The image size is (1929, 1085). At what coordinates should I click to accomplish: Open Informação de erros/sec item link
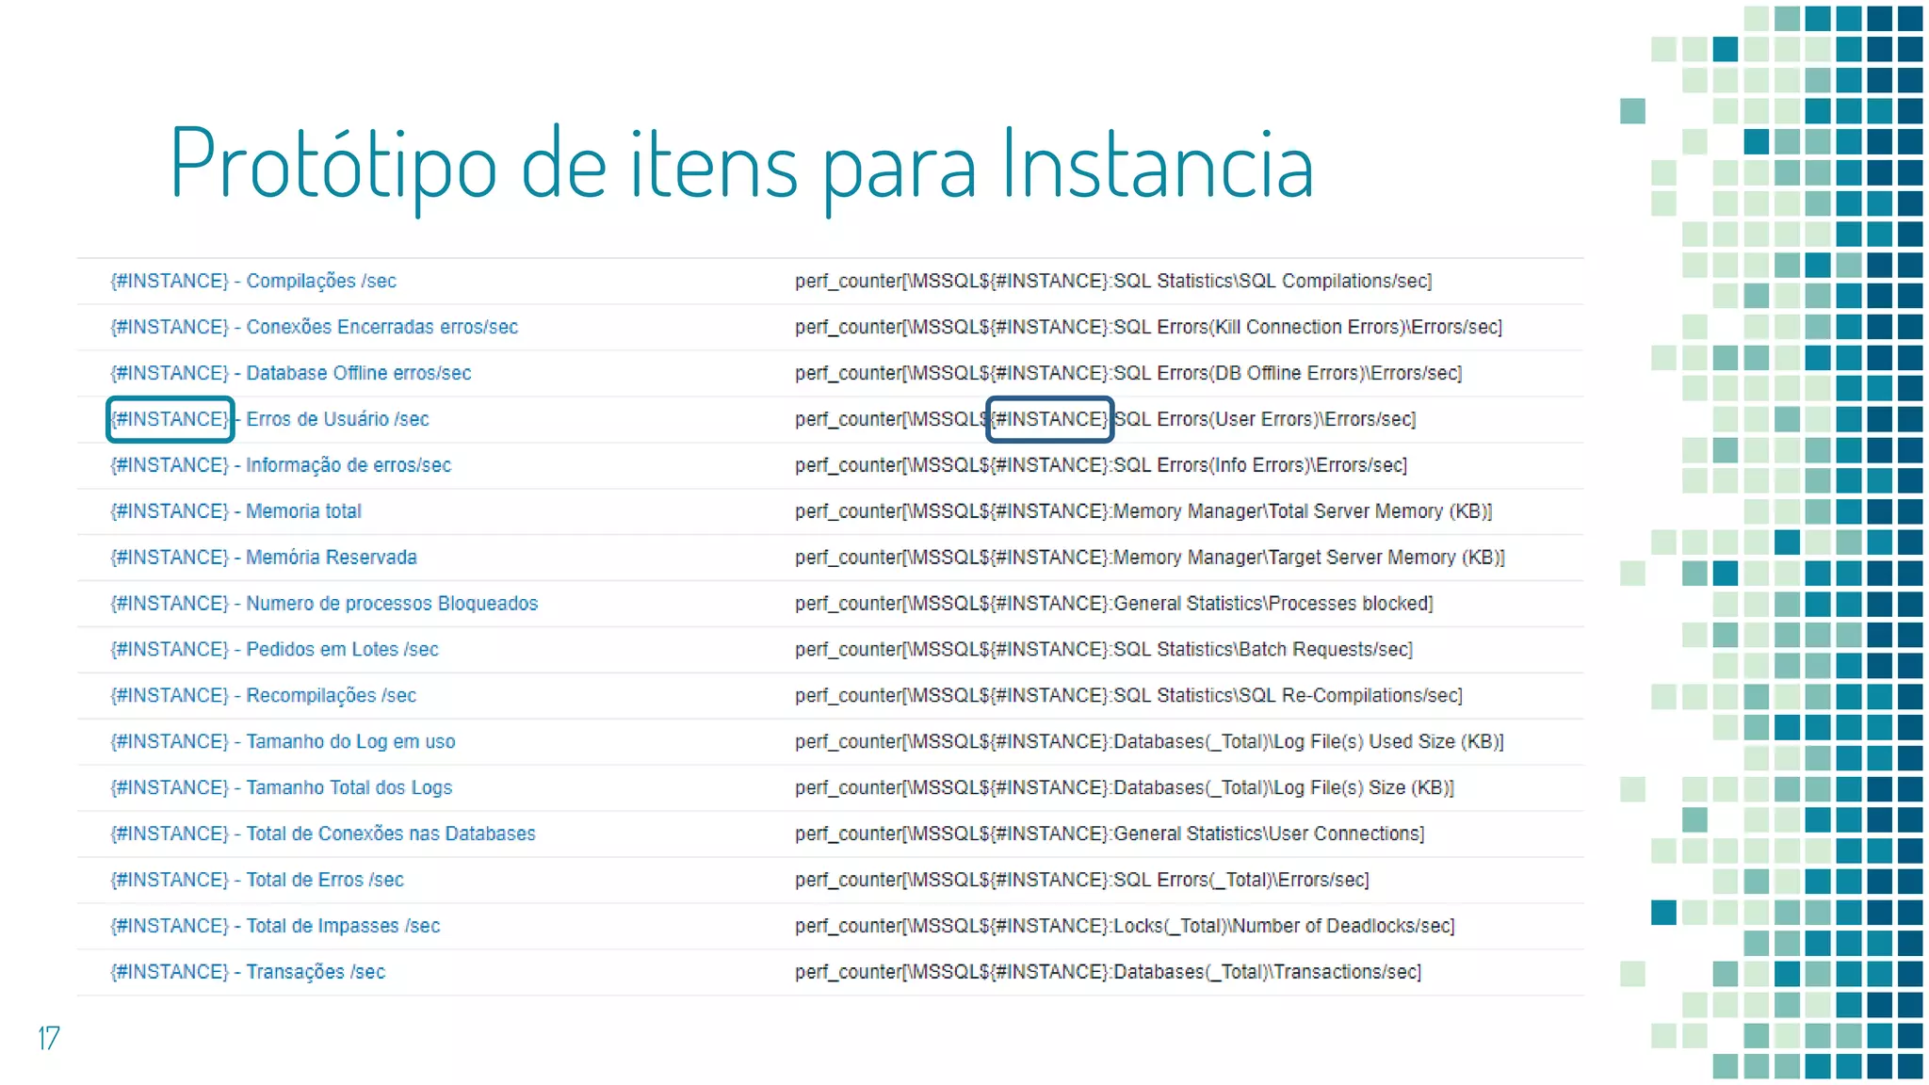(x=281, y=465)
